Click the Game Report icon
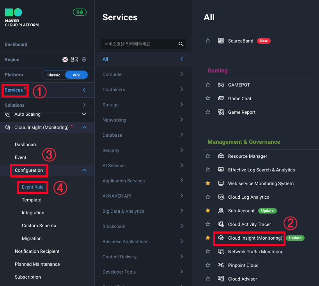Screen dimensions: 319x286 point(221,112)
